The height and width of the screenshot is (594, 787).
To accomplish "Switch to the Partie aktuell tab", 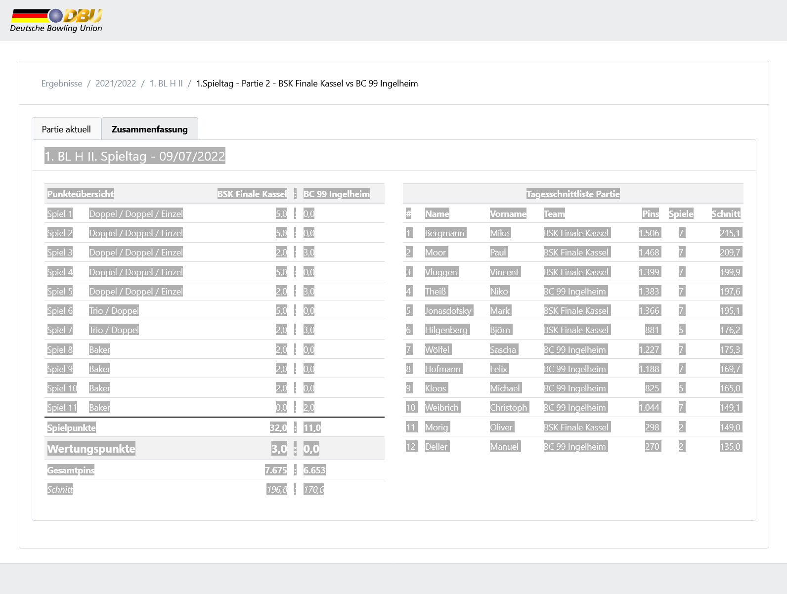I will pyautogui.click(x=66, y=129).
